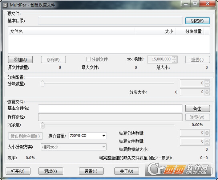Click the 移除(E) remove button
This screenshot has height=180, width=218.
tap(53, 60)
